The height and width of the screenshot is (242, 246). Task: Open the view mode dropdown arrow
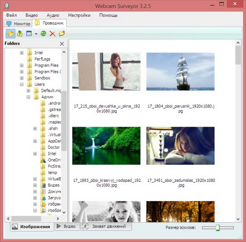36,34
